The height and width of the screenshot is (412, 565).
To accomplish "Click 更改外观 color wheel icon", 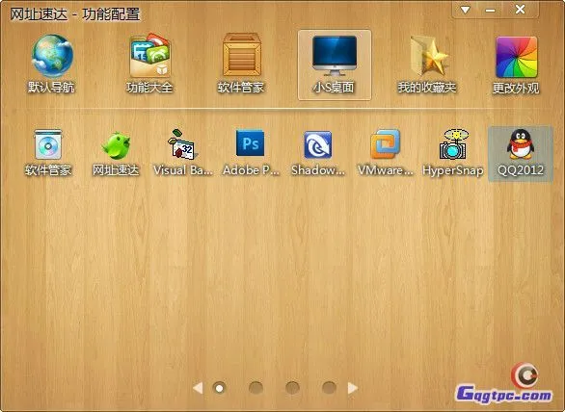I will [x=516, y=64].
